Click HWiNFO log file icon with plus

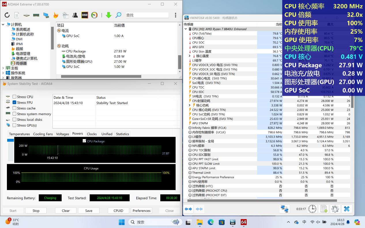(x=324, y=209)
